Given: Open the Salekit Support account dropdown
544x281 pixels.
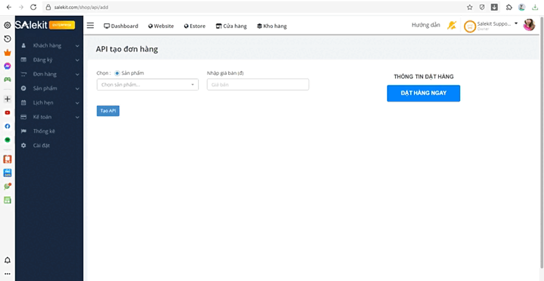Looking at the screenshot, I should 497,26.
